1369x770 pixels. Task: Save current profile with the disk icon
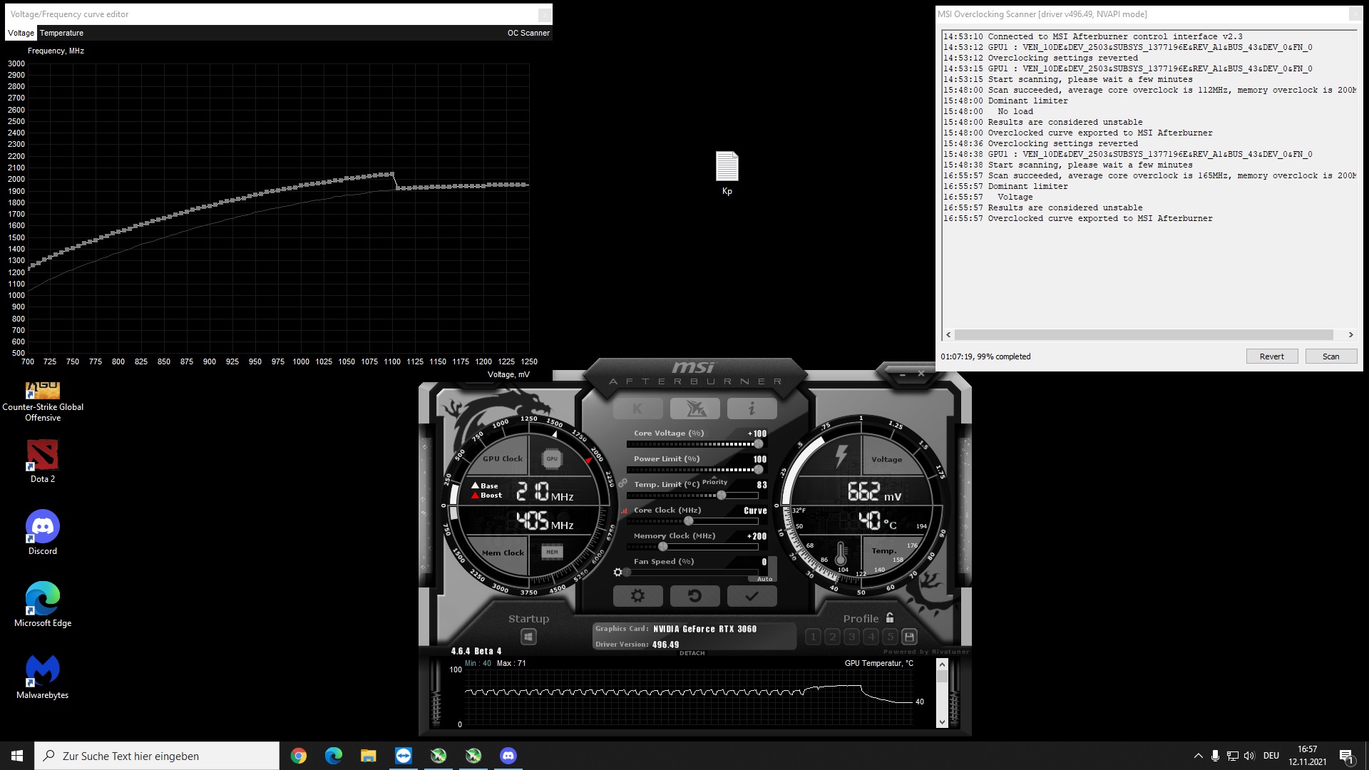tap(910, 637)
